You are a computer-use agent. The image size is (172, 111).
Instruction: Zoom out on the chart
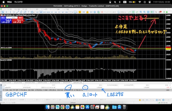point(144,12)
